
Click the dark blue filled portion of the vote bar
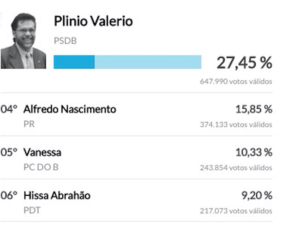coord(74,62)
